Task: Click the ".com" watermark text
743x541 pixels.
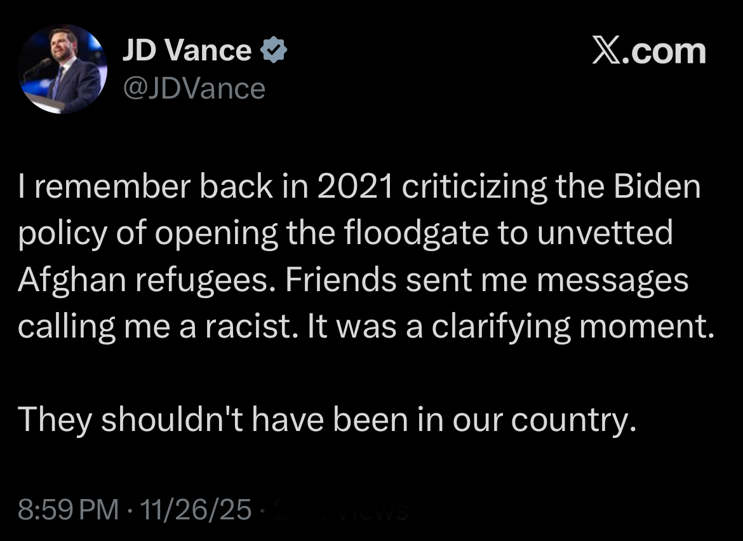Action: [x=667, y=51]
